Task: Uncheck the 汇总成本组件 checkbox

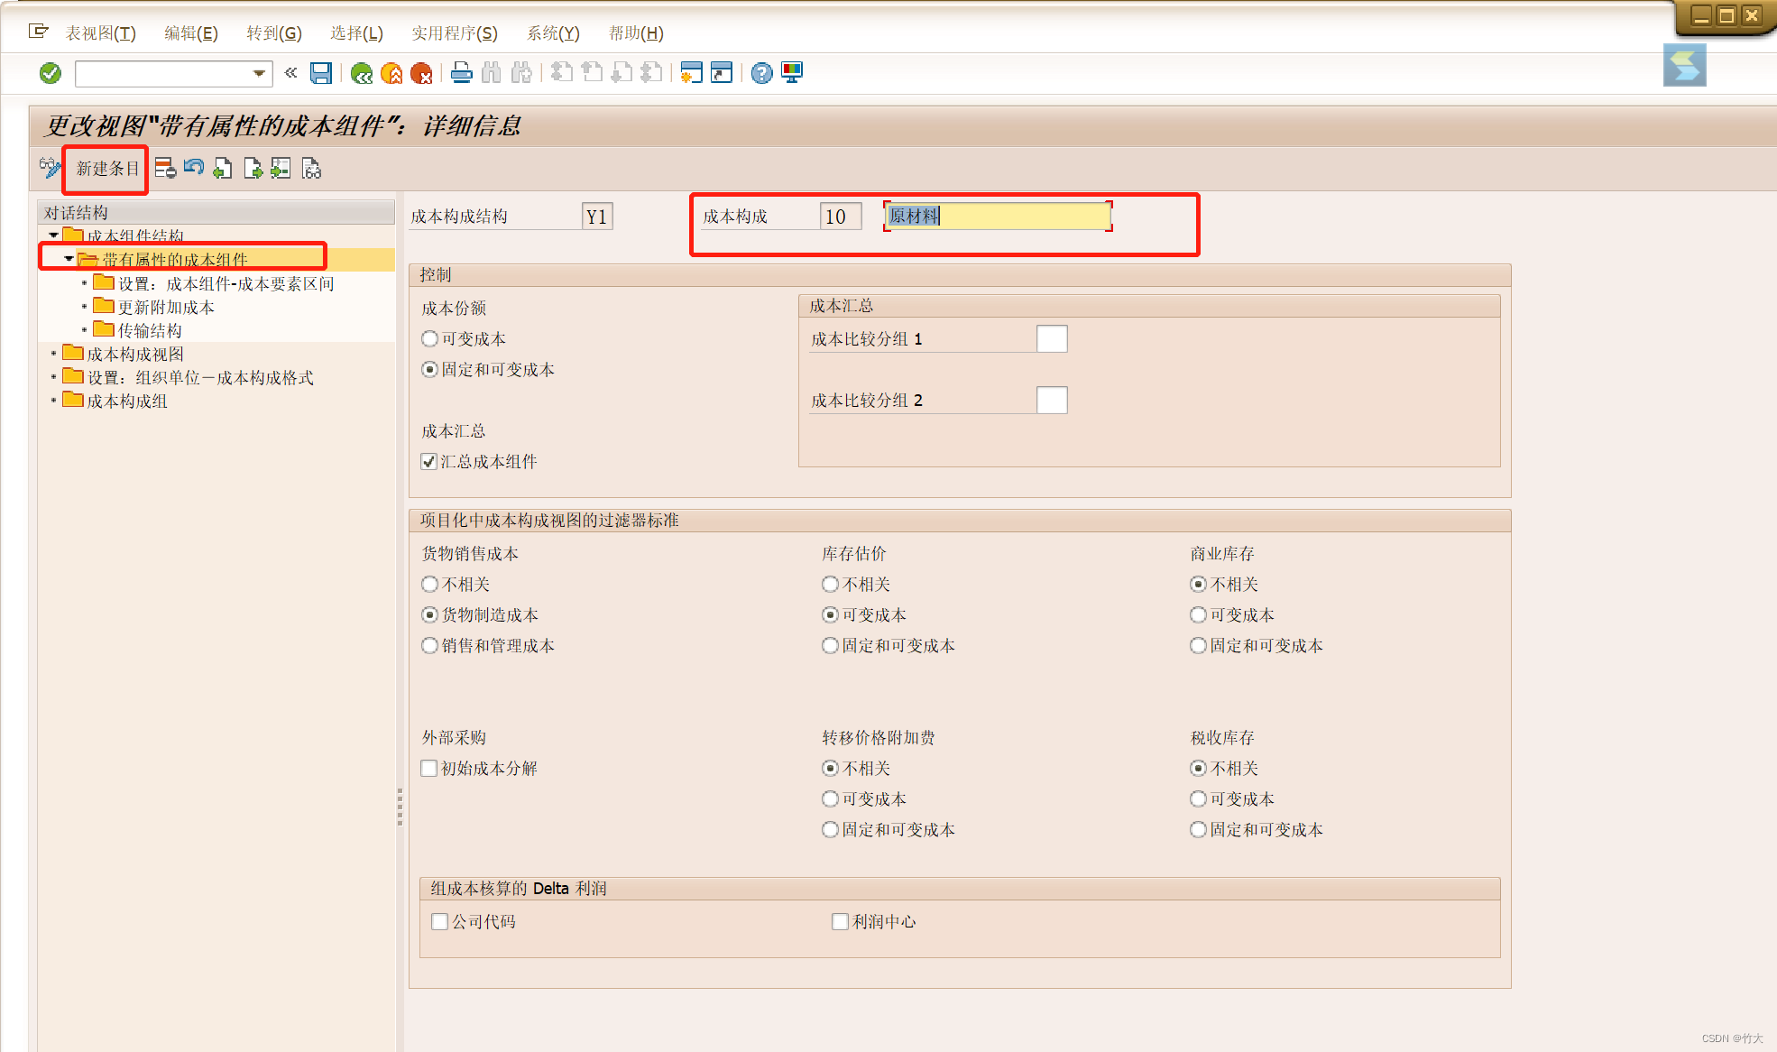Action: 429,462
